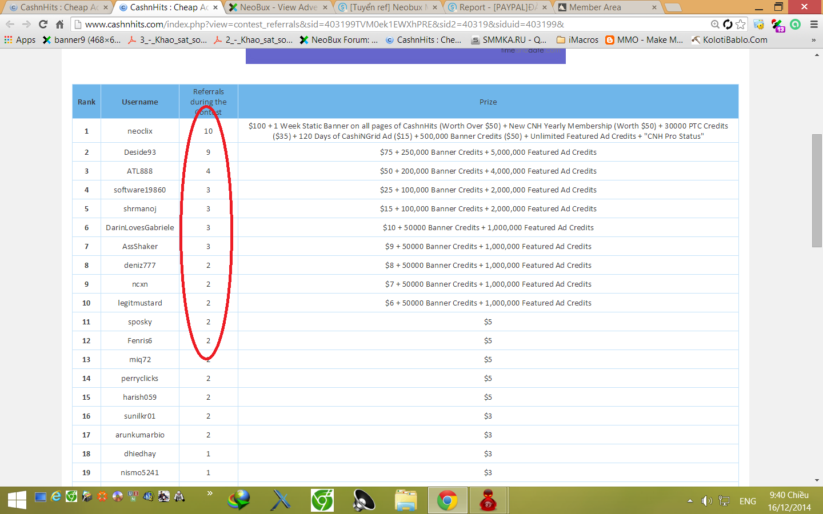The image size is (823, 514).
Task: Bookmark this page with the star icon
Action: [x=741, y=24]
